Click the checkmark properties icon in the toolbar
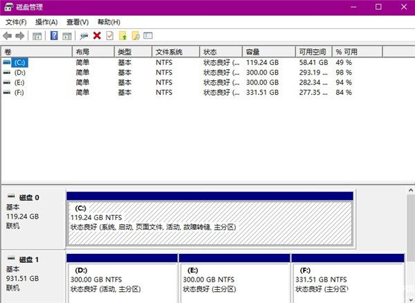This screenshot has width=415, height=303. pyautogui.click(x=109, y=35)
